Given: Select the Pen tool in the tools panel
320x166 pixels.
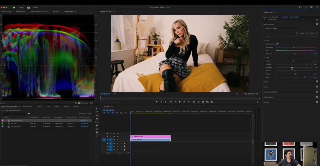Looking at the screenshot, I should 97,126.
